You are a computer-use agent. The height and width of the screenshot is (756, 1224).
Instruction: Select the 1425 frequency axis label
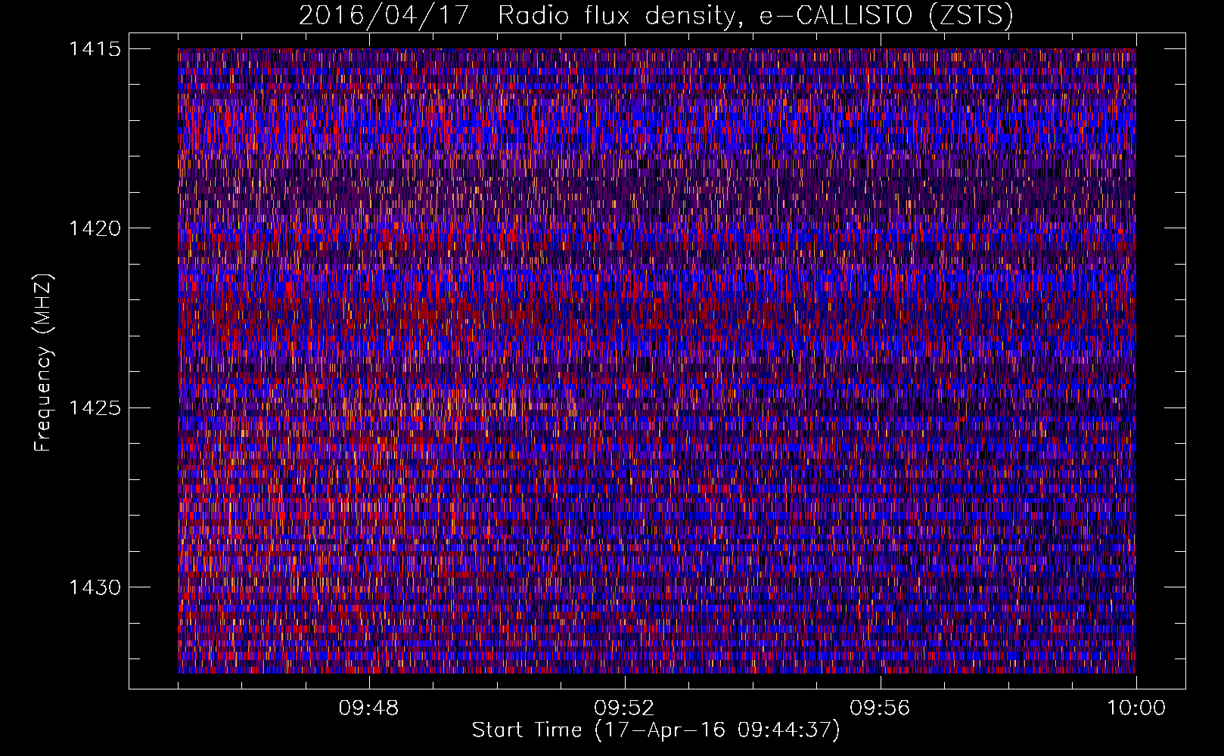[x=95, y=408]
